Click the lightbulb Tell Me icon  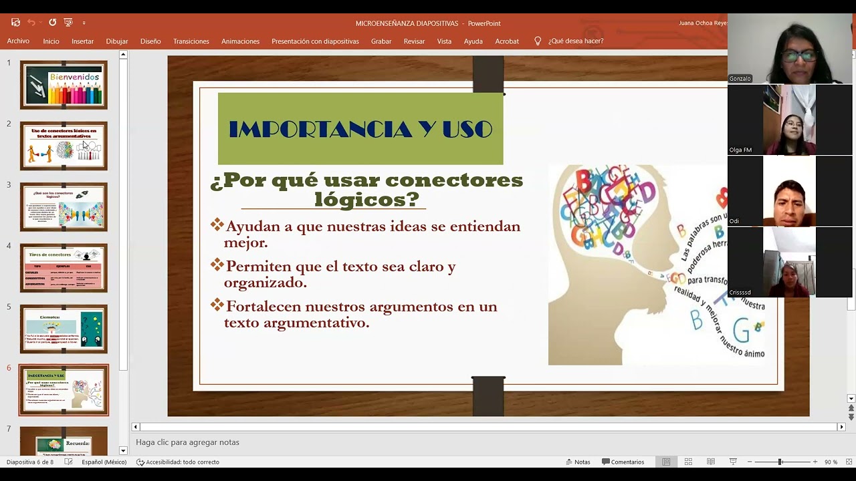(x=538, y=41)
